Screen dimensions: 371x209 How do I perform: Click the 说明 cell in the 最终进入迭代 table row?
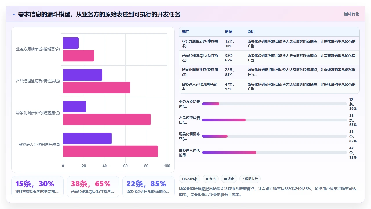click(302, 86)
